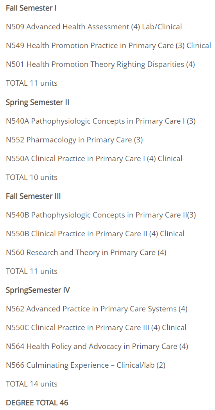Click the DEGREE TOTAL 46 text

click(37, 403)
